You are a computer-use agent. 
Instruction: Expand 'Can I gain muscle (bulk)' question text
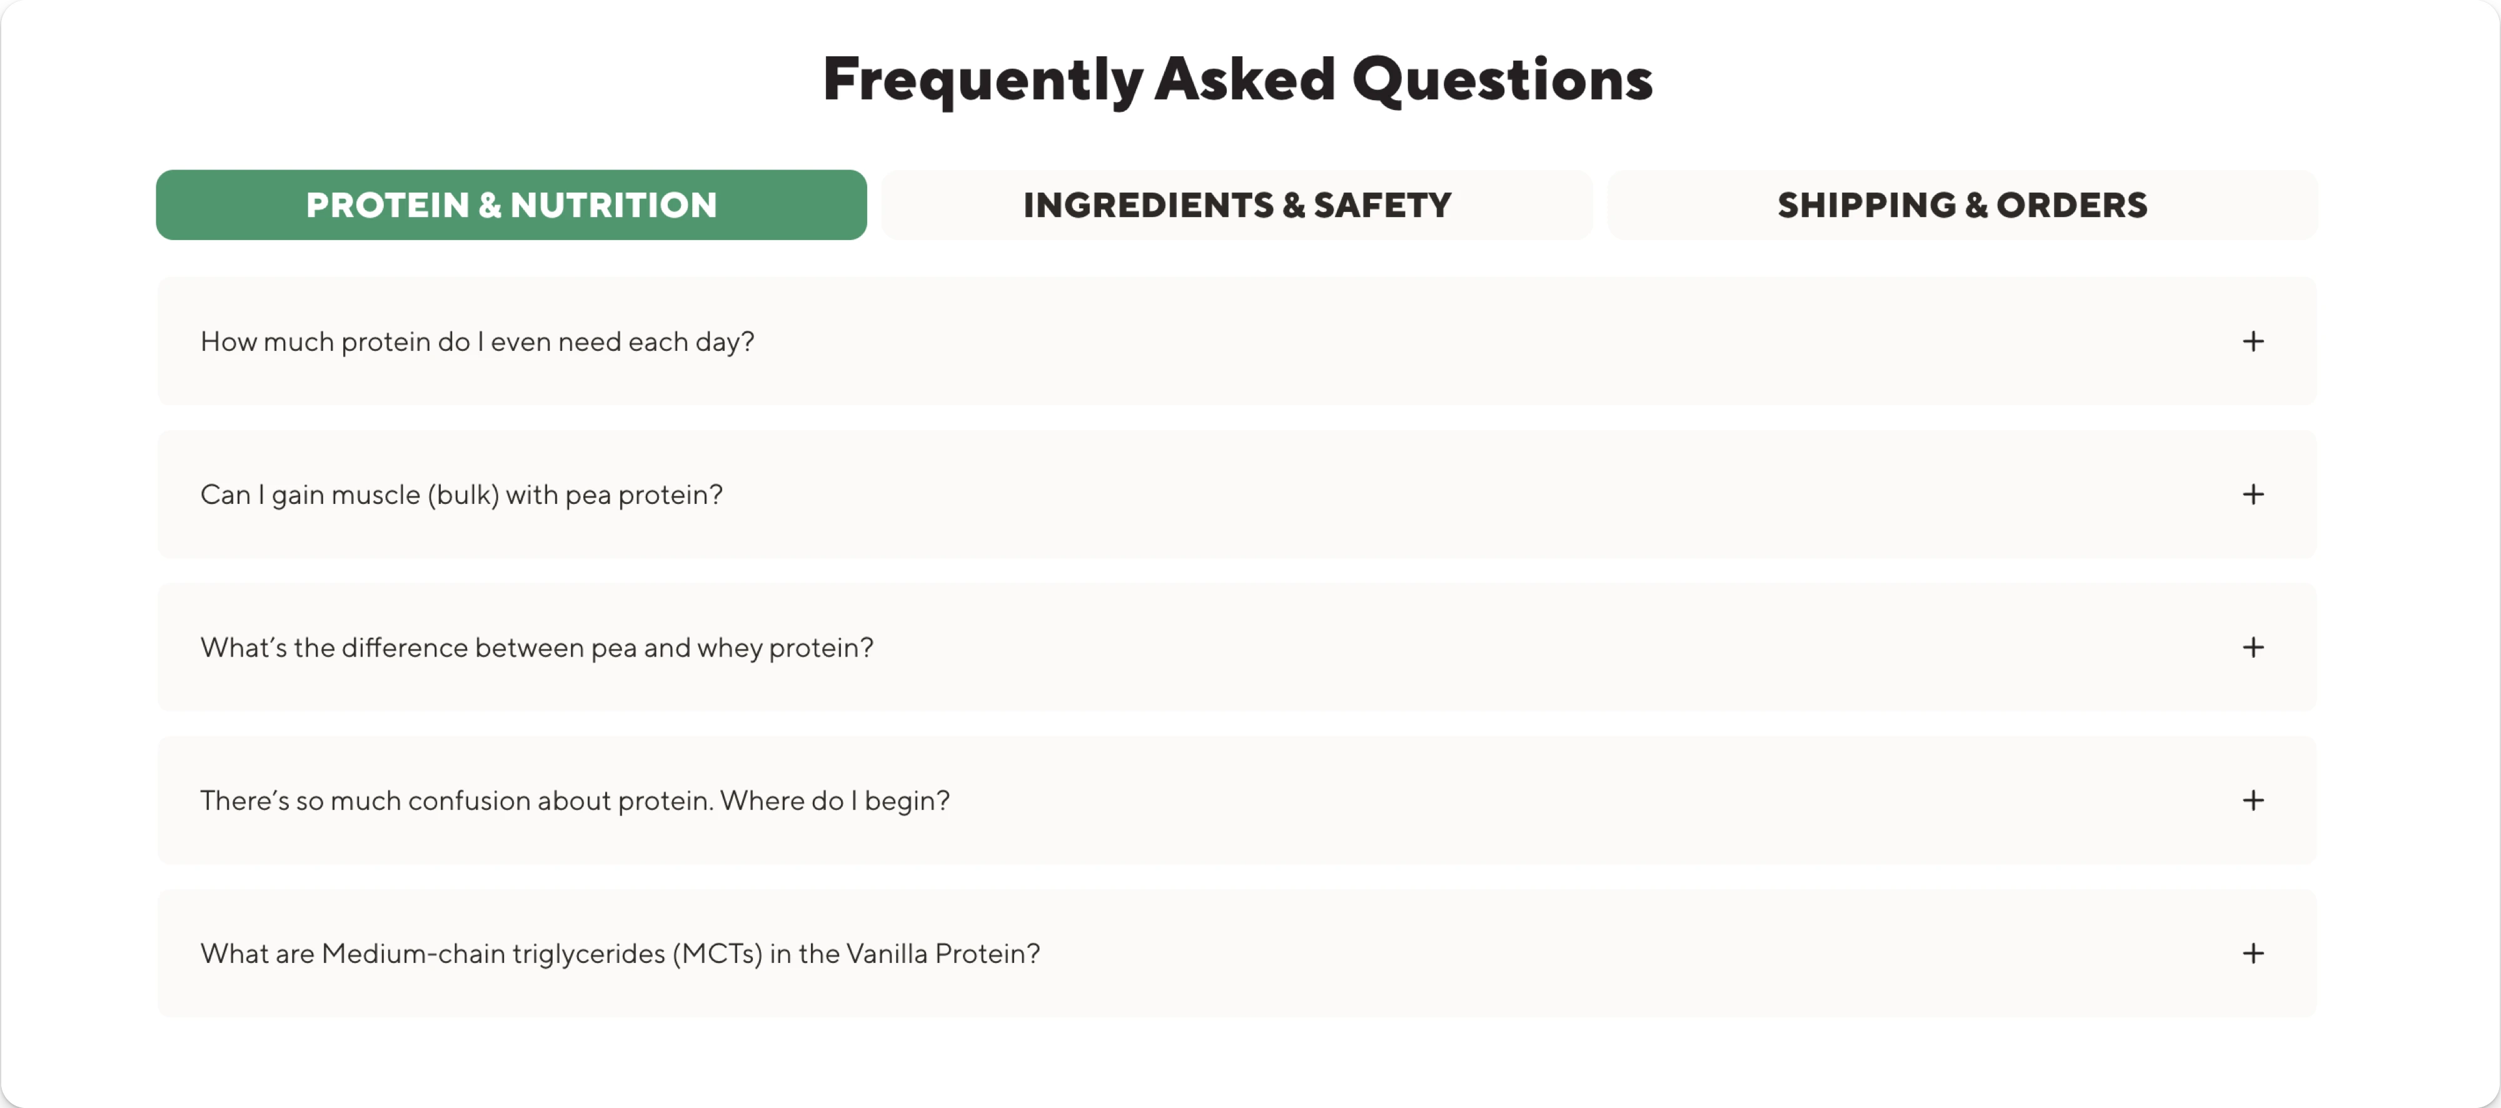tap(461, 495)
